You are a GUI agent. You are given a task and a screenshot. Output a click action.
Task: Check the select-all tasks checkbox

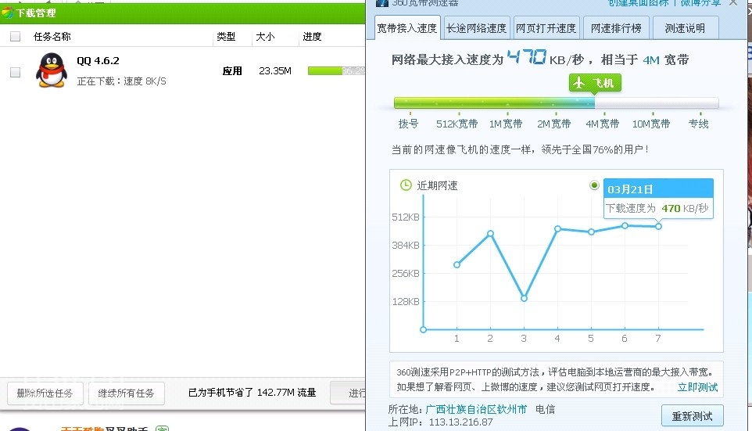tap(16, 37)
